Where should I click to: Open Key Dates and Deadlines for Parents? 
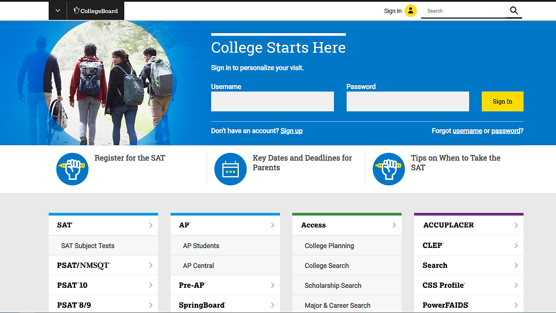(302, 163)
